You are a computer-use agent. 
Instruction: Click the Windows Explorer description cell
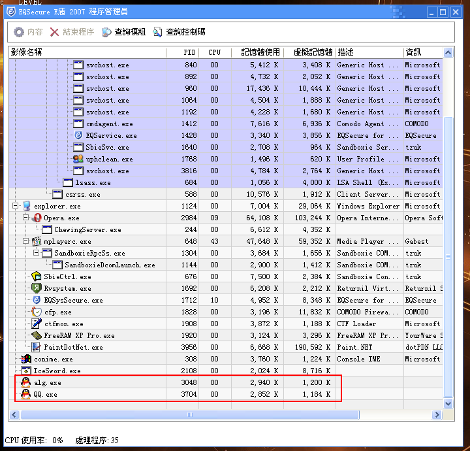(368, 206)
